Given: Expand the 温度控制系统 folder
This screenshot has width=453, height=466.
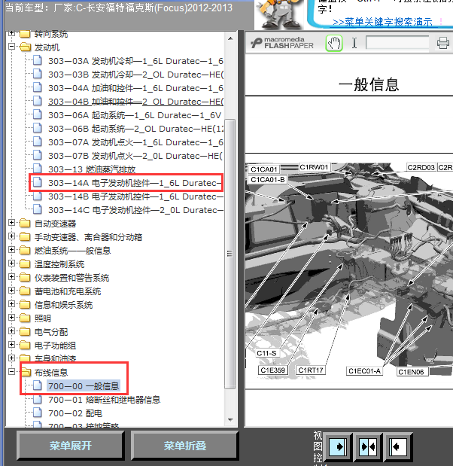Looking at the screenshot, I should [x=11, y=263].
